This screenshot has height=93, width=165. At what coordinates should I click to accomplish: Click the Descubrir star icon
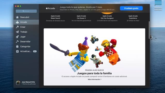point(17,17)
